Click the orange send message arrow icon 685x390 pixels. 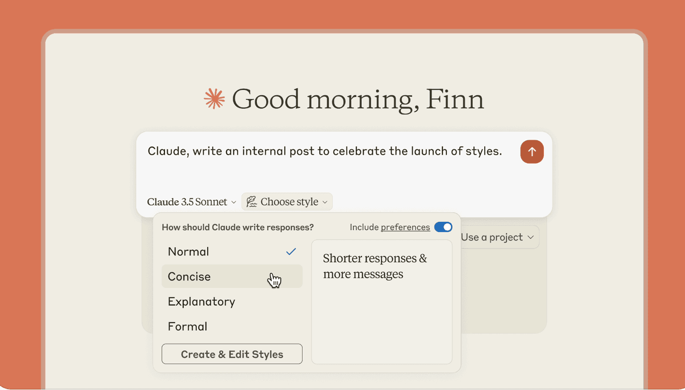pyautogui.click(x=531, y=152)
